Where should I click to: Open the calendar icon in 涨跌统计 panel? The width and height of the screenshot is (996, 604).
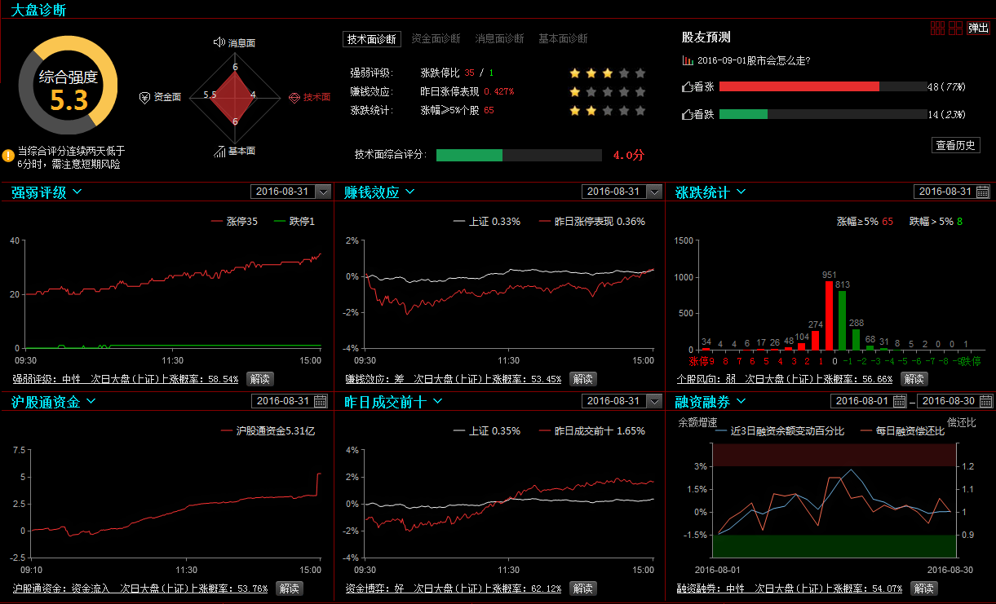point(983,192)
